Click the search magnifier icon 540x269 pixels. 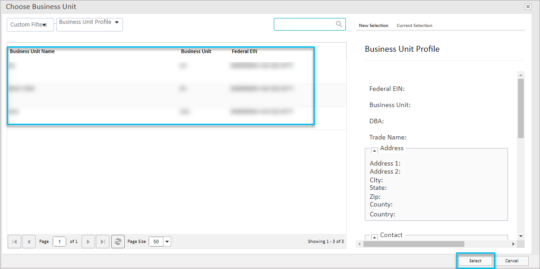[x=339, y=24]
